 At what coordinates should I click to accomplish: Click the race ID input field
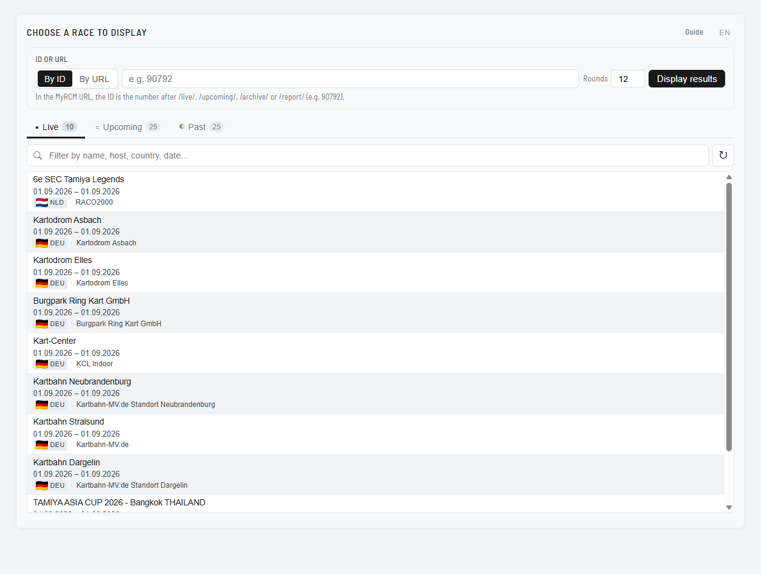click(x=351, y=79)
